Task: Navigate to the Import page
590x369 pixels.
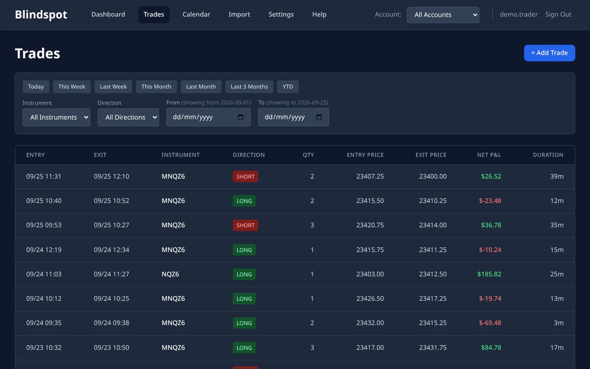Action: click(239, 14)
